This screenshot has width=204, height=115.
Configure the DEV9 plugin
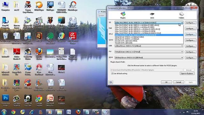pos(191,58)
